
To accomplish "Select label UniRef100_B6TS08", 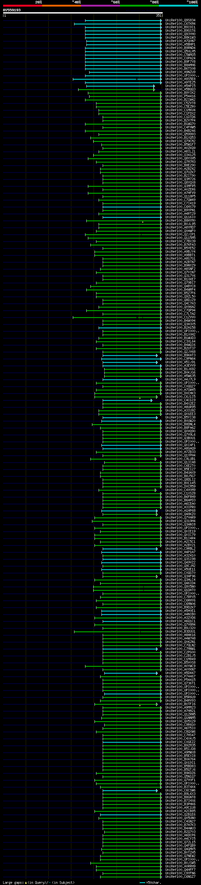I will tap(180, 69).
